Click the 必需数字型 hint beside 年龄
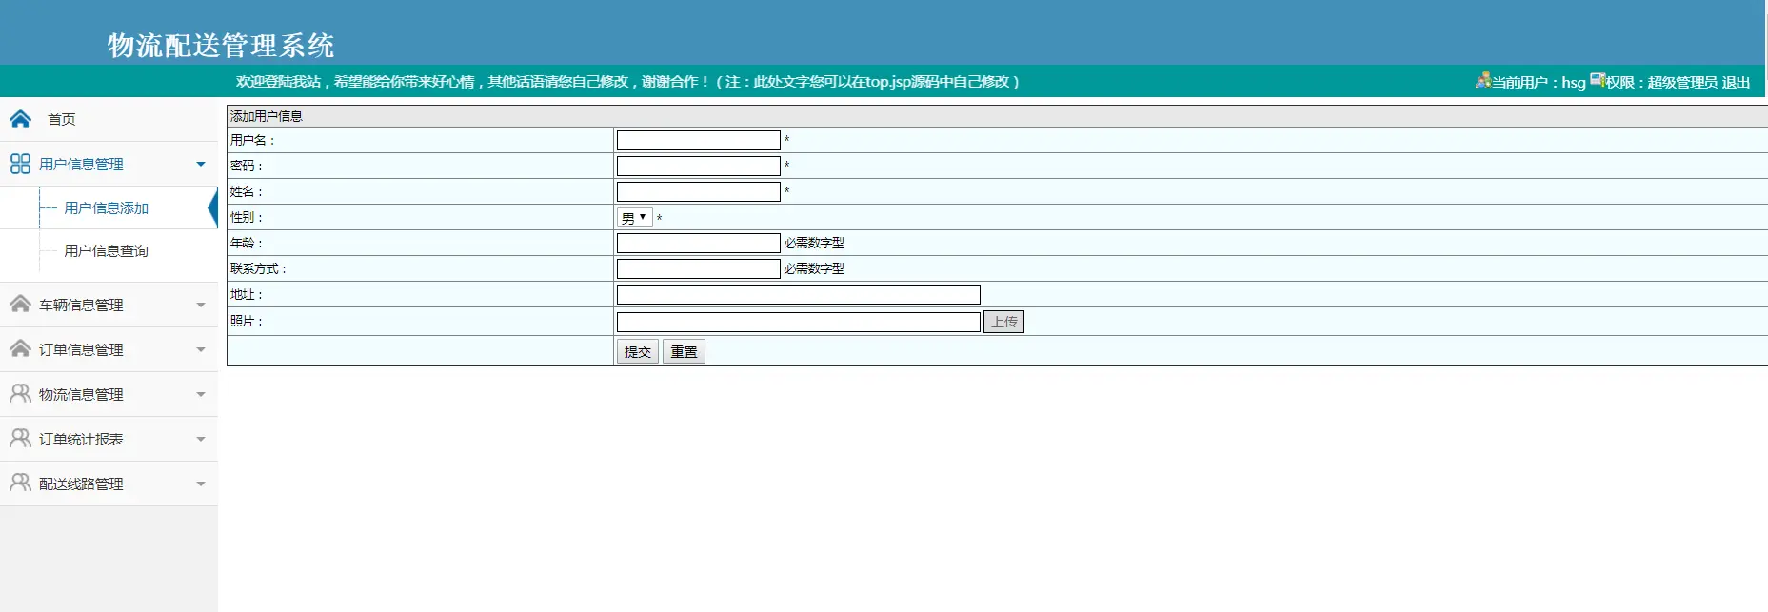Viewport: 1768px width, 612px height. pyautogui.click(x=814, y=243)
